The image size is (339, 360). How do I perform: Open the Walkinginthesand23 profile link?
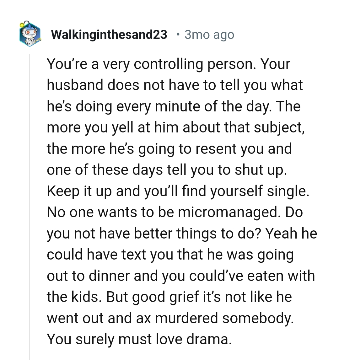tap(109, 35)
